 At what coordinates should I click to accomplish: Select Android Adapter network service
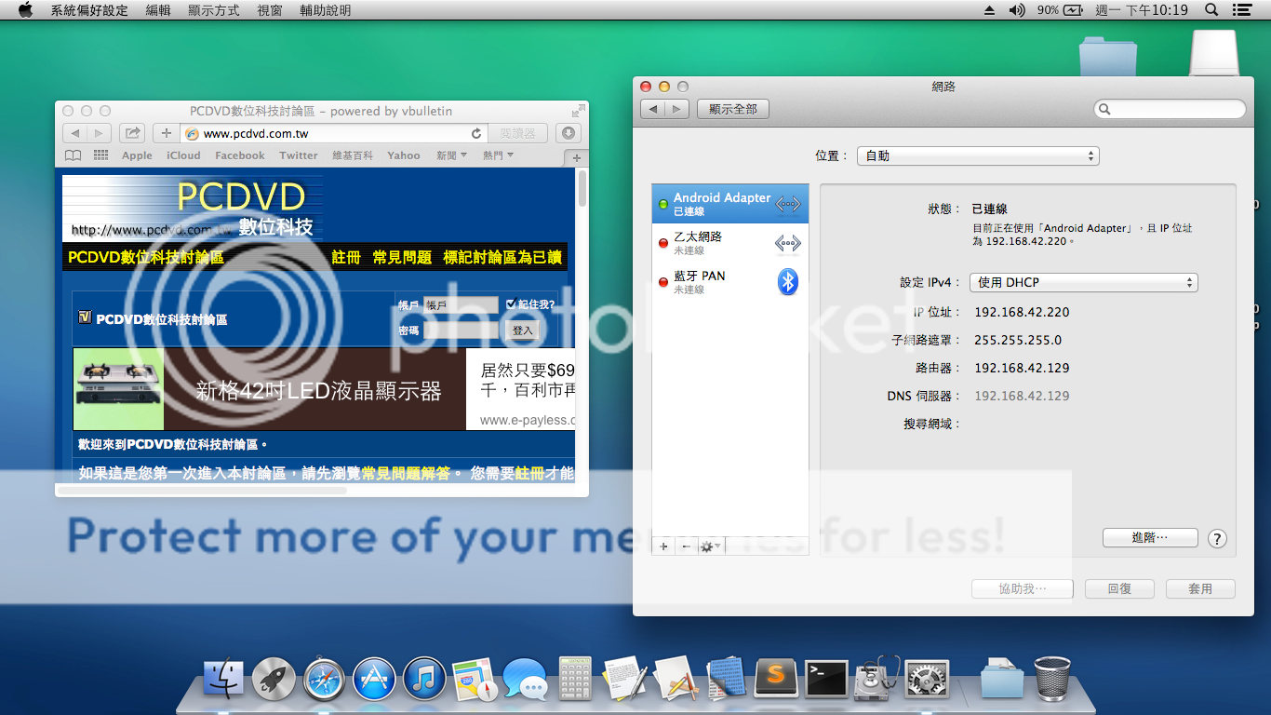pyautogui.click(x=730, y=204)
